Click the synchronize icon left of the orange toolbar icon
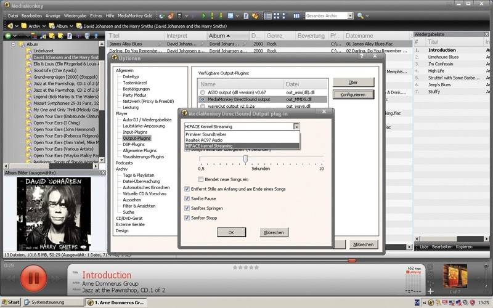493x308 pixels. pyautogui.click(x=162, y=16)
